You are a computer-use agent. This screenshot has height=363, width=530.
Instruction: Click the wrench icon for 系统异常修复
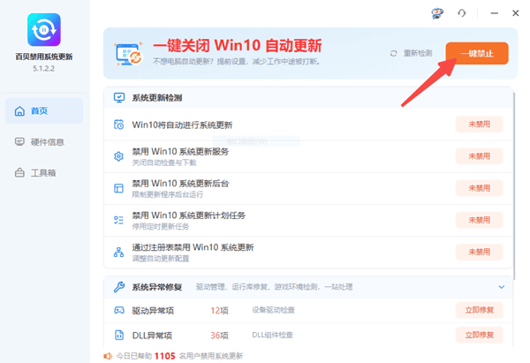tap(119, 287)
